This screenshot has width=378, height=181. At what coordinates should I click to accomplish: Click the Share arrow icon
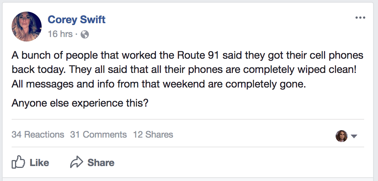click(76, 163)
